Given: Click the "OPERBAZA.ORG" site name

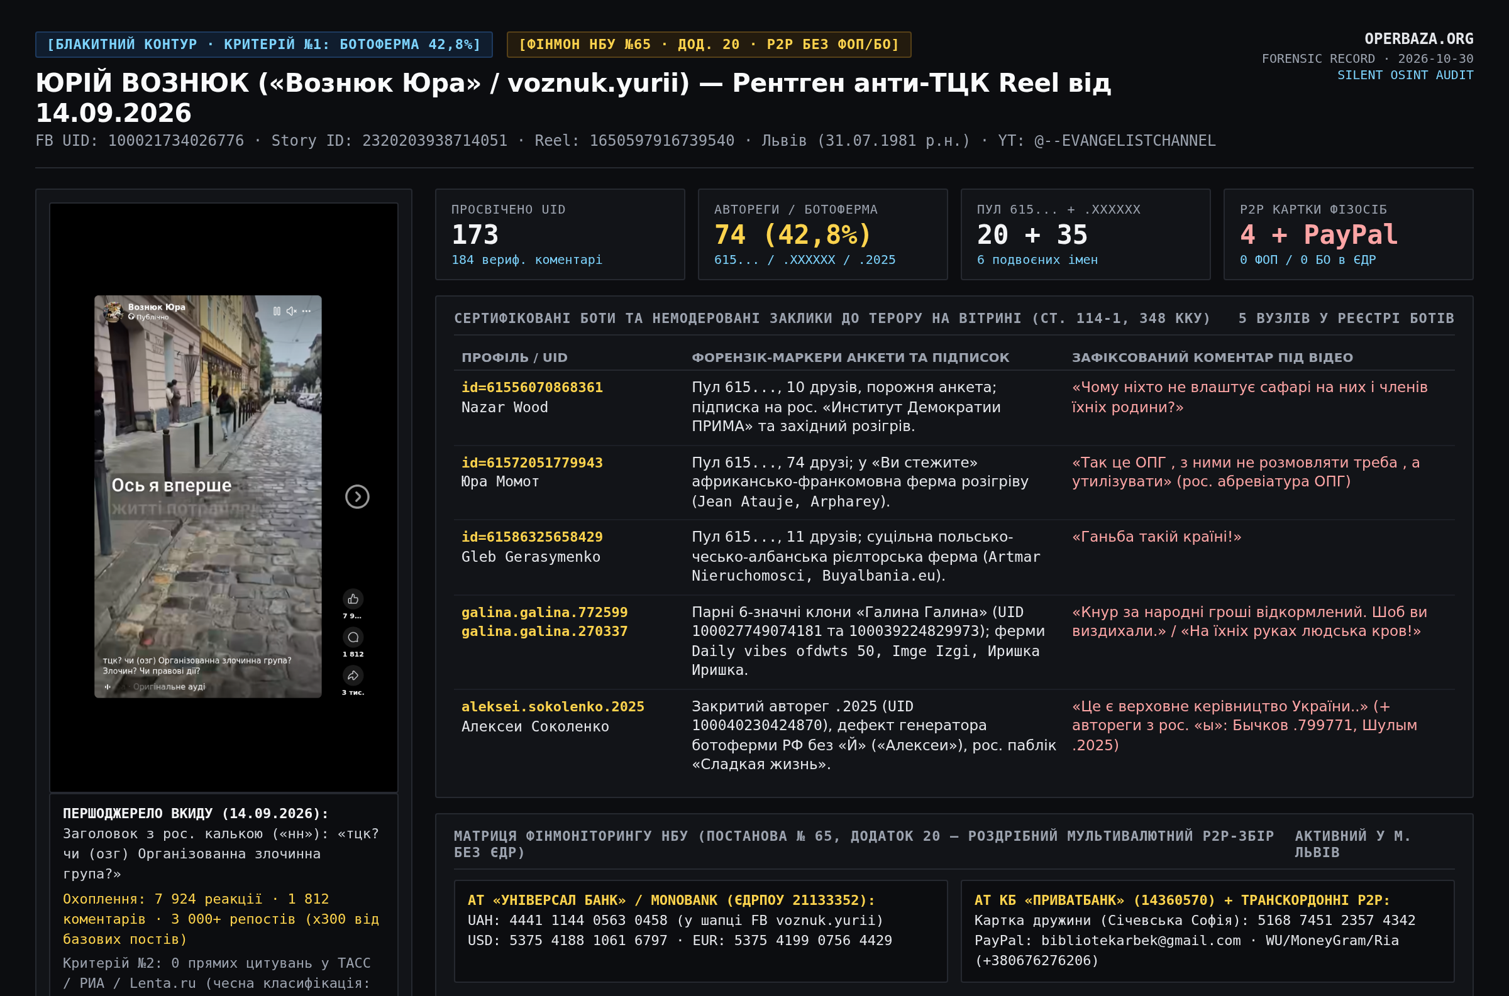Looking at the screenshot, I should (x=1419, y=39).
